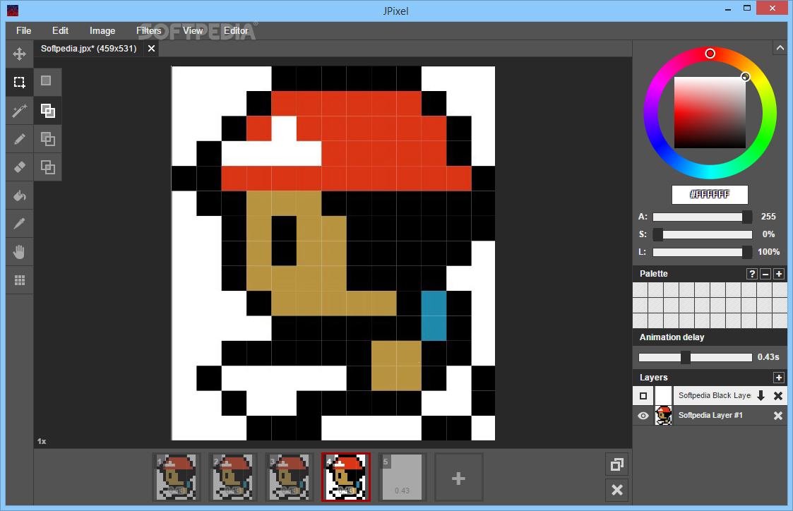Switch to the Softpedia.jpx document tab
793x511 pixels.
pos(89,49)
